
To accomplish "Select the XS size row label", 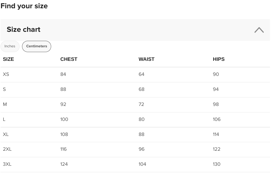I will 6,74.
